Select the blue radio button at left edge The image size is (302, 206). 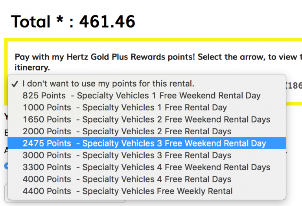(6, 166)
